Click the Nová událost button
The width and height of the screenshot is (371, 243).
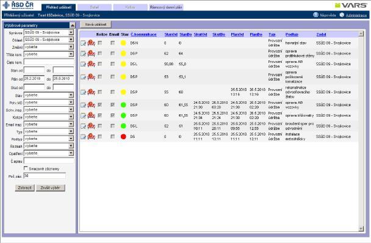96,24
